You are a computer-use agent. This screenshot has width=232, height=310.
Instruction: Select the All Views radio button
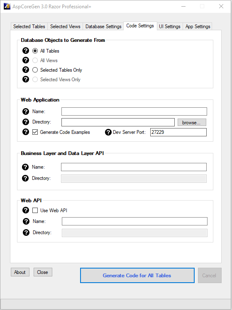pyautogui.click(x=35, y=60)
